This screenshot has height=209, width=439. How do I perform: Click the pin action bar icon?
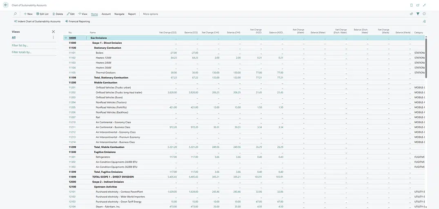(424, 21)
